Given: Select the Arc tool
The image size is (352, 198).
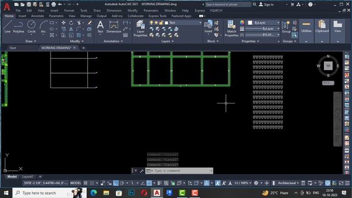Looking at the screenshot, I should tap(43, 27).
